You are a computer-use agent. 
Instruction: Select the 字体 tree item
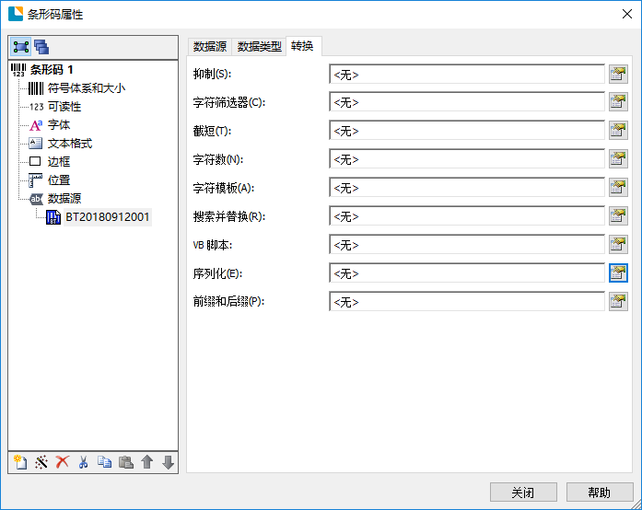[x=59, y=124]
